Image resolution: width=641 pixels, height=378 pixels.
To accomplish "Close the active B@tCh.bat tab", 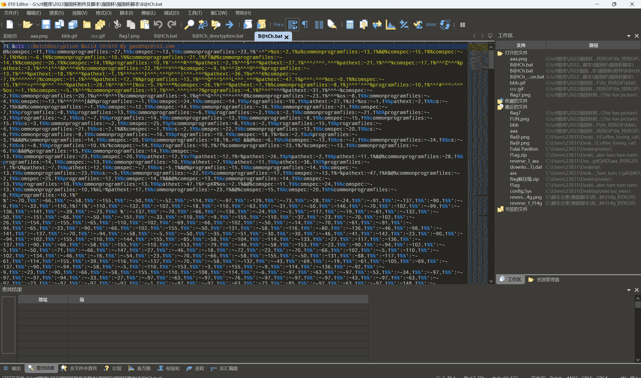I will coord(287,37).
